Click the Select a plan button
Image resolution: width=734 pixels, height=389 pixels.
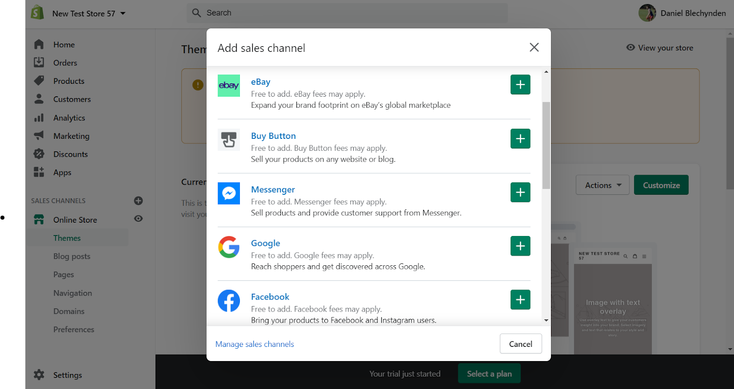[489, 373]
